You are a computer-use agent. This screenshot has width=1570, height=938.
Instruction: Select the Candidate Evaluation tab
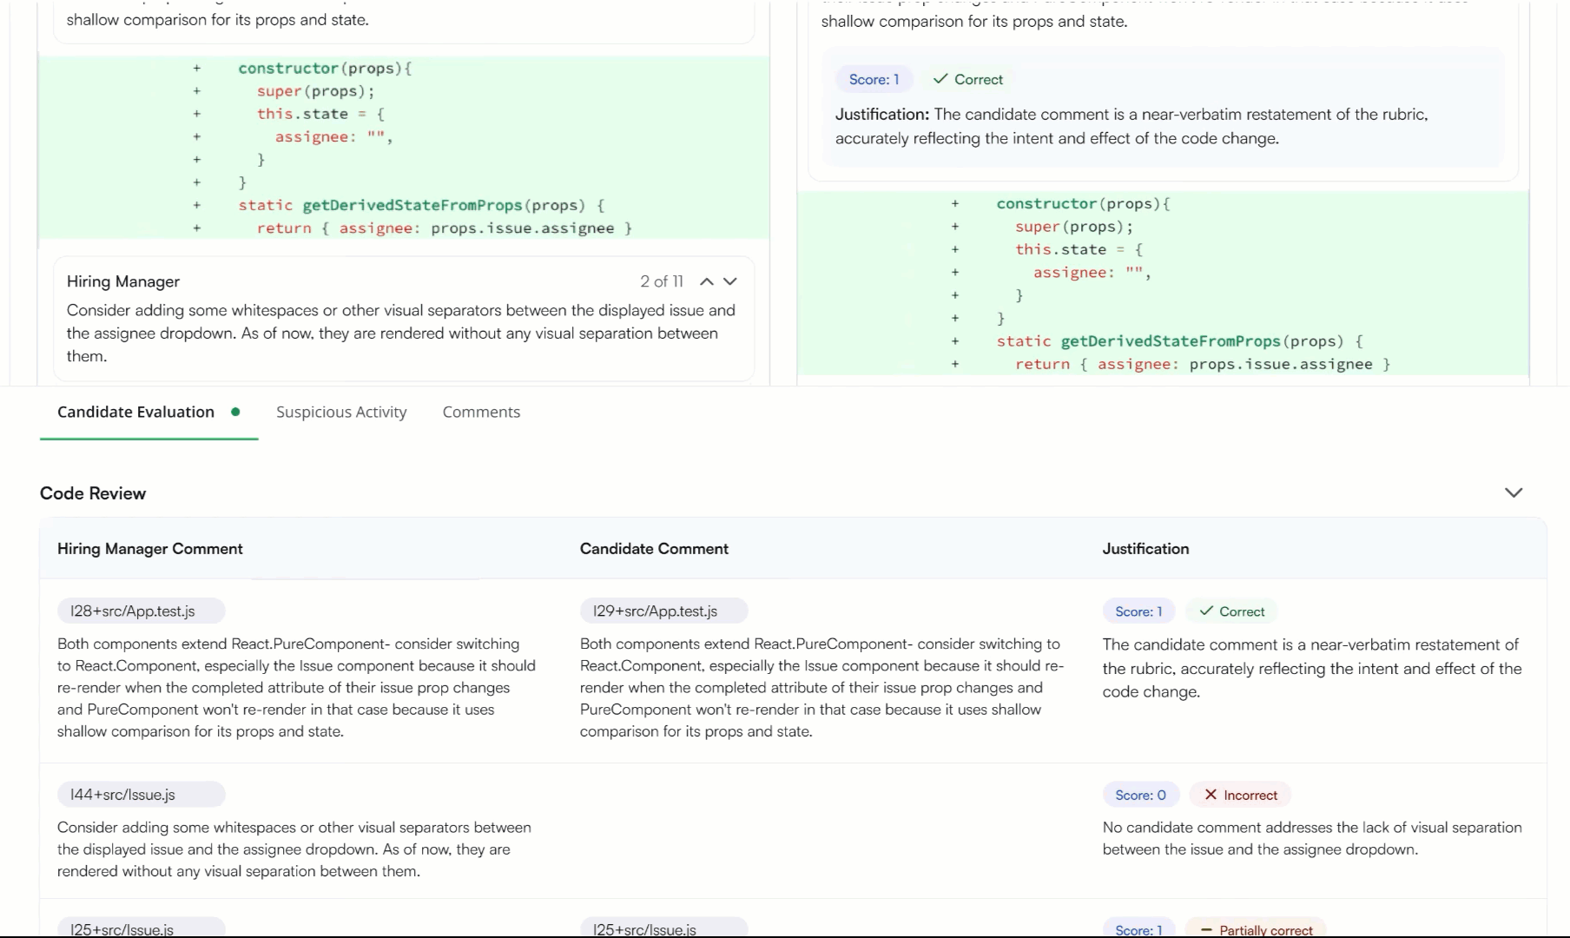(135, 412)
